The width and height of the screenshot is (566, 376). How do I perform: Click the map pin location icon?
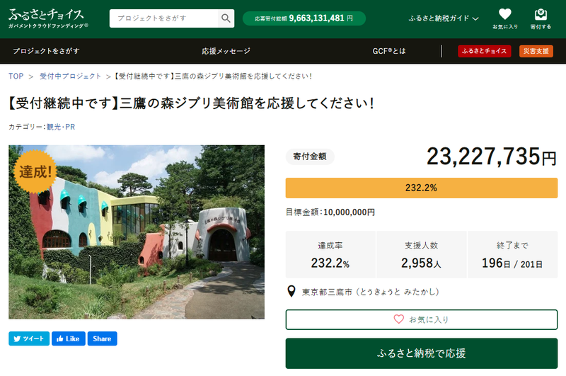[x=291, y=291]
